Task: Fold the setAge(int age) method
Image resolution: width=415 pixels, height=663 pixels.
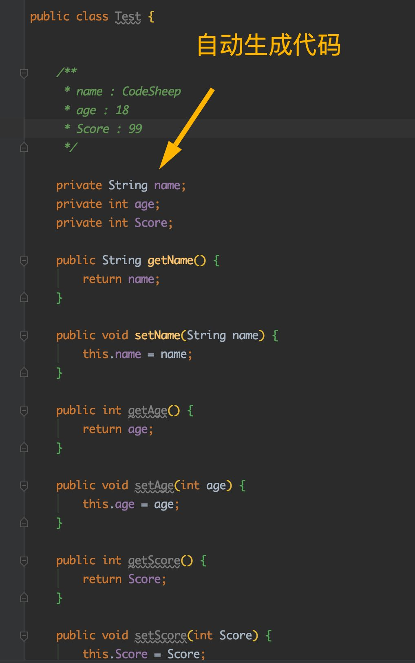Action: [x=24, y=486]
